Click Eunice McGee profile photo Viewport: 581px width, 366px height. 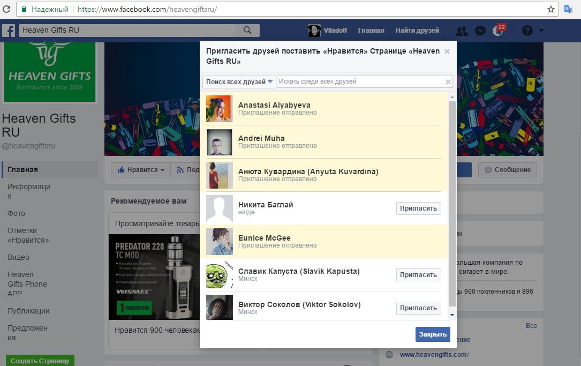tap(220, 242)
